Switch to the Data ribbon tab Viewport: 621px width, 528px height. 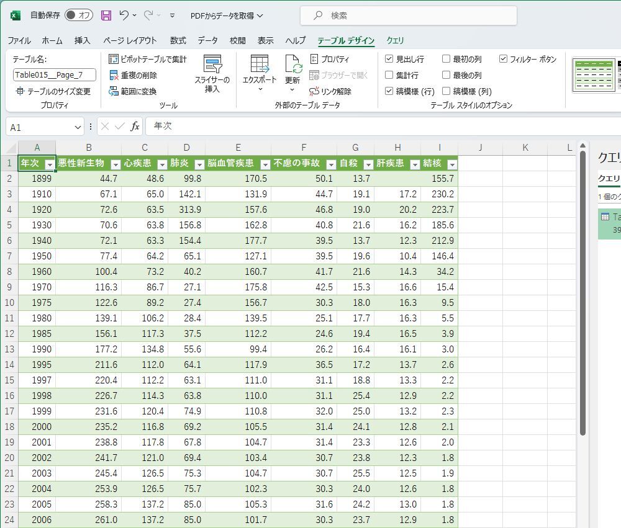(207, 41)
